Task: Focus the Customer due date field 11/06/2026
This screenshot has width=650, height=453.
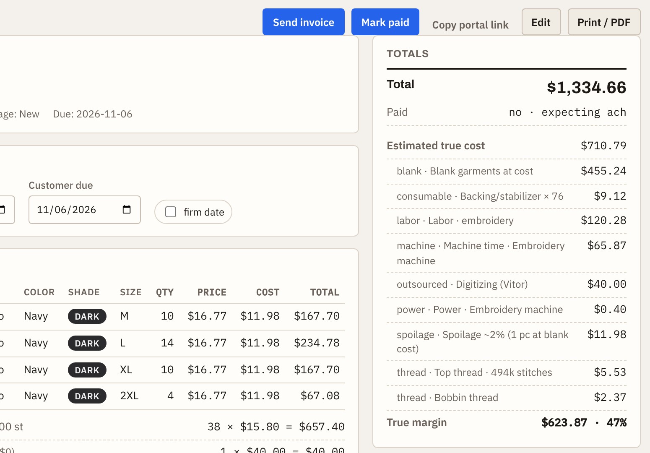Action: pos(85,210)
